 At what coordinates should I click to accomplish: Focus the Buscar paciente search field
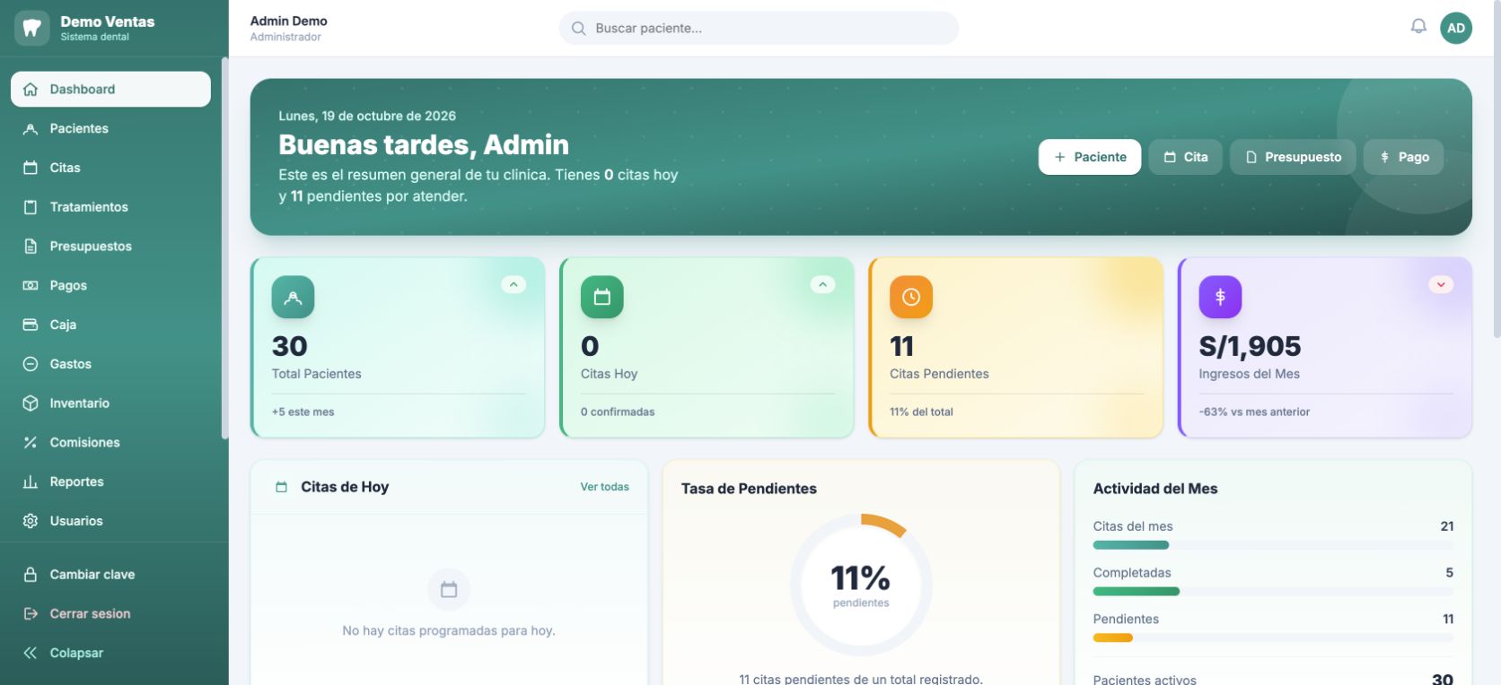coord(759,29)
